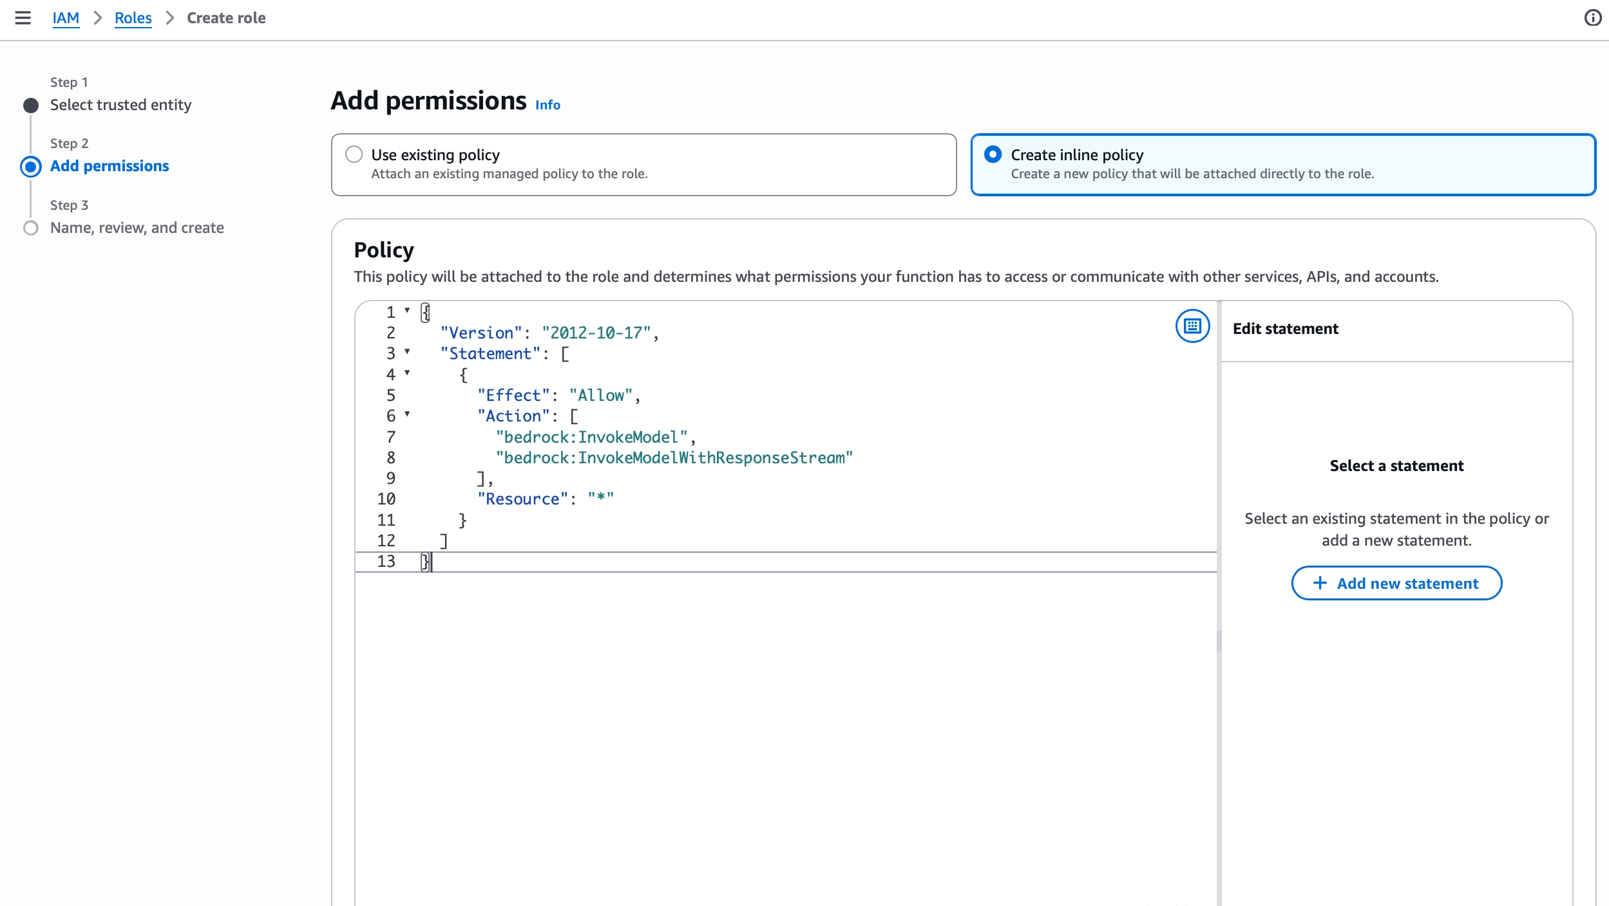Jump to Step 3 Name, review, and create

(x=137, y=228)
